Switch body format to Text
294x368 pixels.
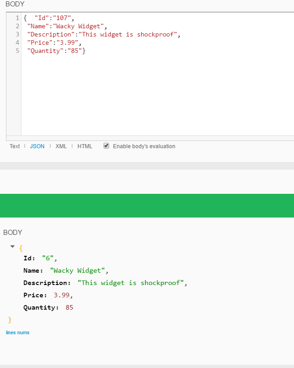pyautogui.click(x=15, y=146)
